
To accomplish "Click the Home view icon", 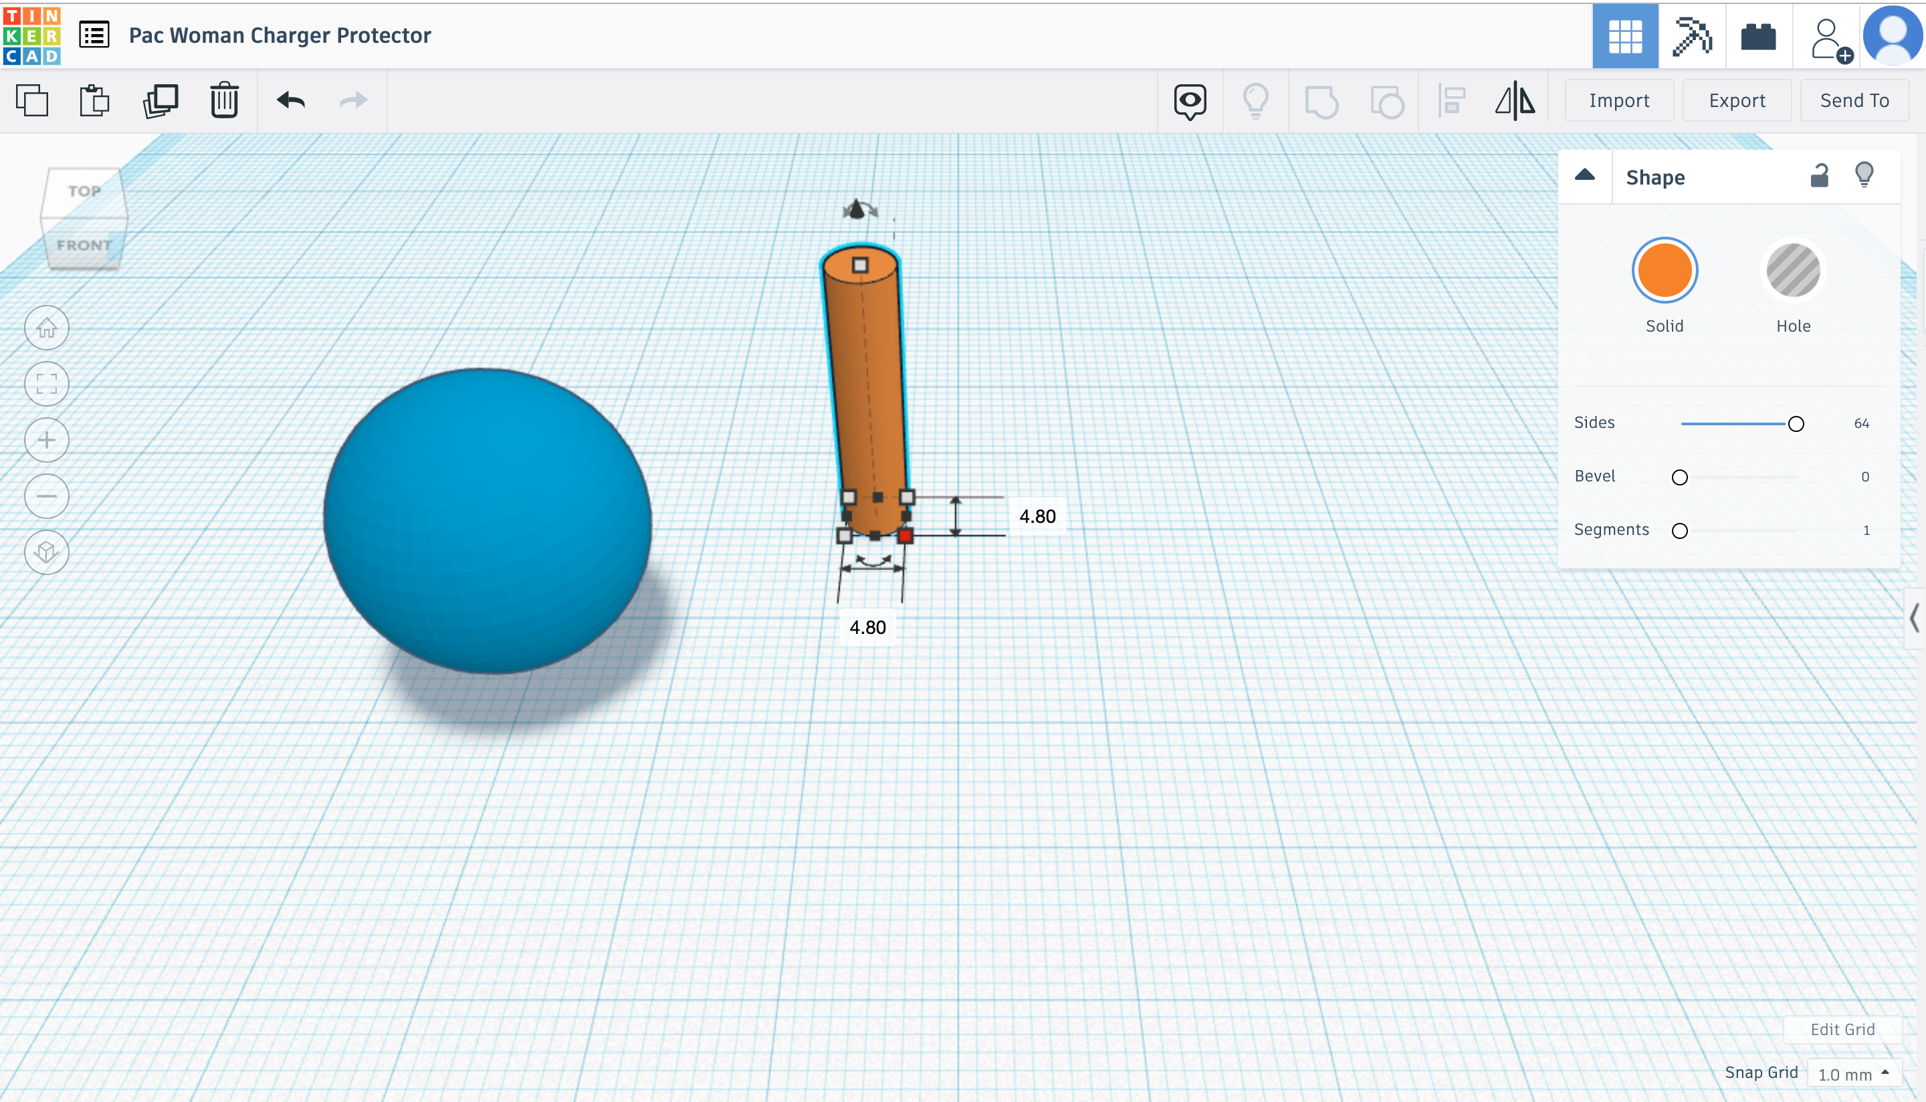I will [x=46, y=328].
